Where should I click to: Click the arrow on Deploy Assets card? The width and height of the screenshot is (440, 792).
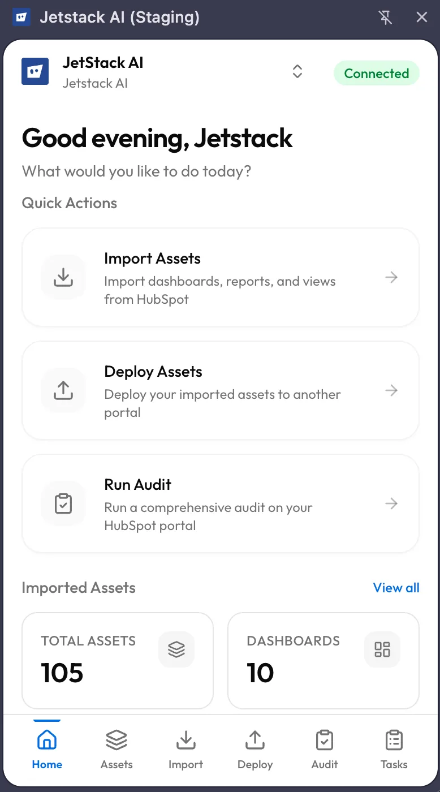391,390
